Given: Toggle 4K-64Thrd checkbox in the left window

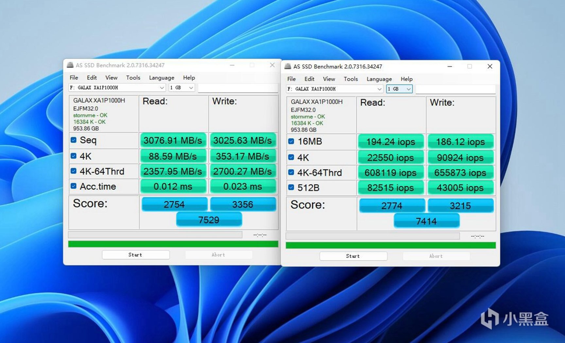Looking at the screenshot, I should 74,171.
